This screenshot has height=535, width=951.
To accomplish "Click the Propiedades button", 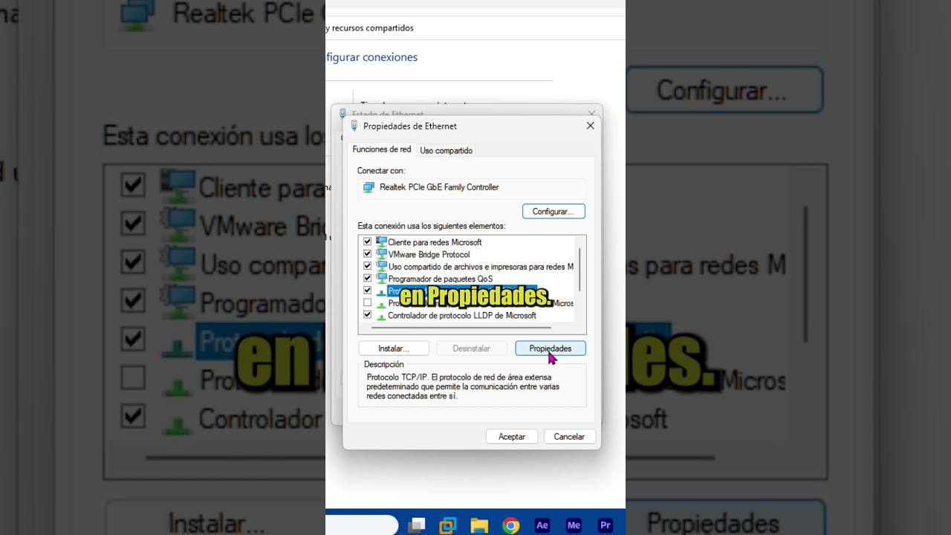I will click(551, 348).
